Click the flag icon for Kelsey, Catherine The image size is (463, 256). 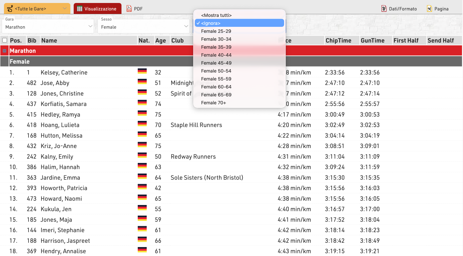(x=142, y=71)
